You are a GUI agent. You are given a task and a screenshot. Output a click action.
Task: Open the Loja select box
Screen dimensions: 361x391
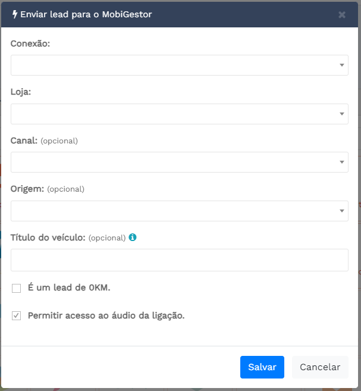click(180, 114)
